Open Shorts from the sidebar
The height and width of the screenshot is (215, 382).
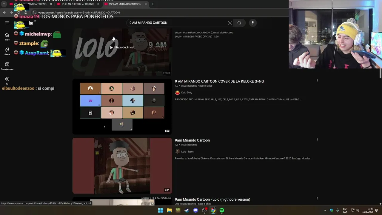(x=7, y=51)
